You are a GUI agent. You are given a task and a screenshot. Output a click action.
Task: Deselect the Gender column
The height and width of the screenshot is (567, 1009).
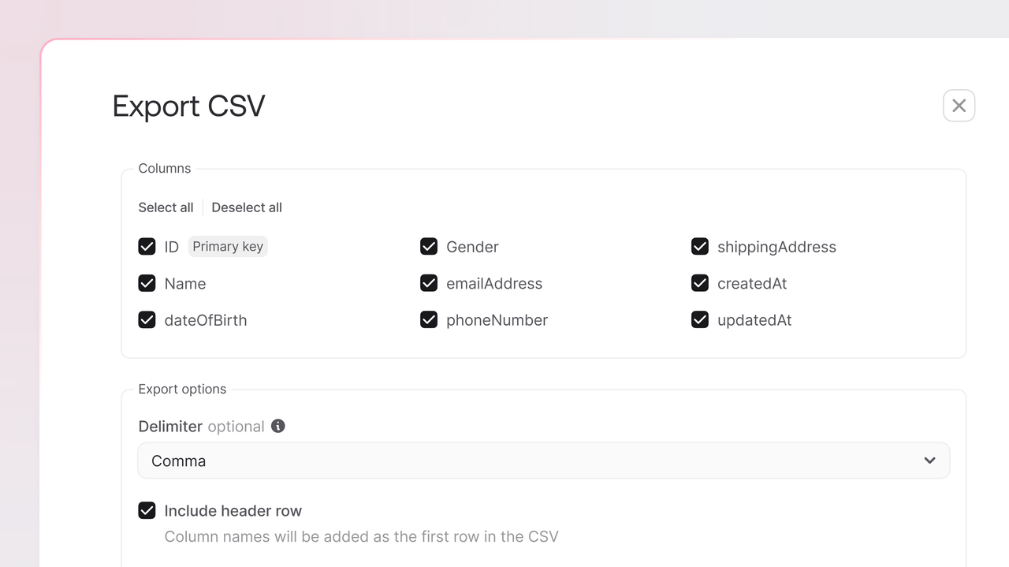[429, 247]
